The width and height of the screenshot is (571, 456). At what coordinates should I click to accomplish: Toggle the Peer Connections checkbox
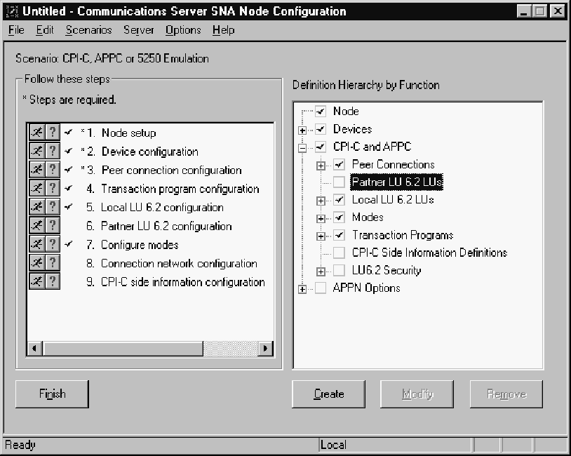coord(339,165)
